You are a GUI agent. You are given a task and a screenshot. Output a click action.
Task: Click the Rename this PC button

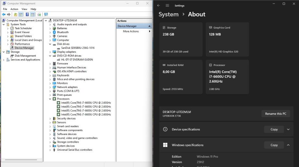coord(275,114)
